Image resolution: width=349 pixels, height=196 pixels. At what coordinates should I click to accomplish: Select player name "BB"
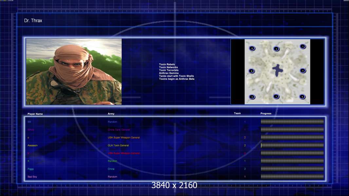[x=29, y=122]
